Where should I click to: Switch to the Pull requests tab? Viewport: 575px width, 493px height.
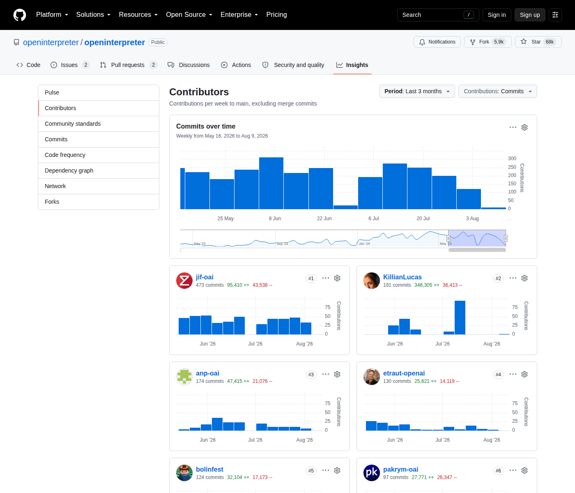coord(129,65)
